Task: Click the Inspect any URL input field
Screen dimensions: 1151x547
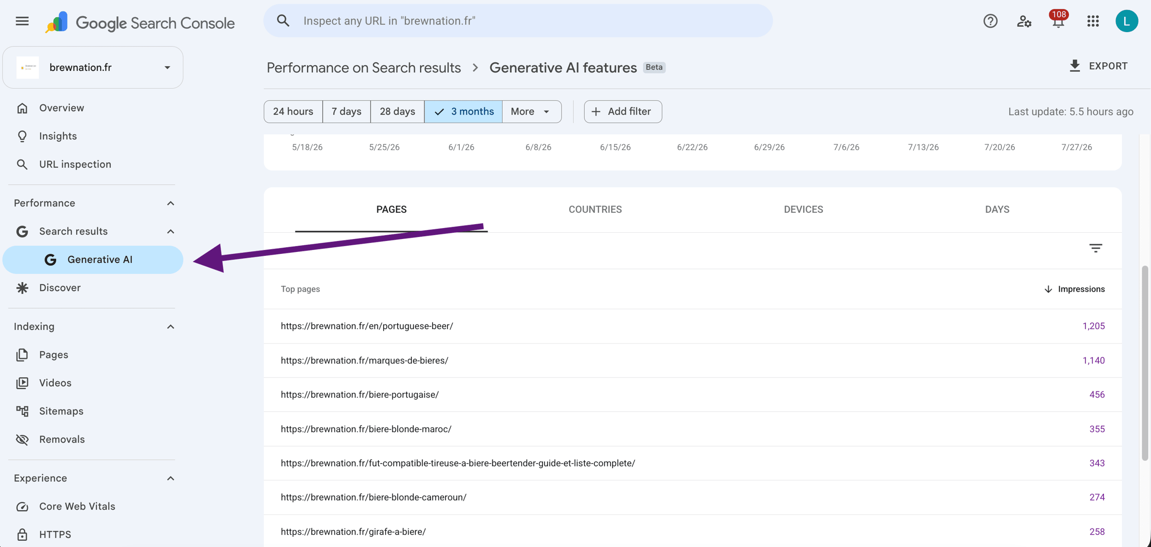Action: [518, 21]
